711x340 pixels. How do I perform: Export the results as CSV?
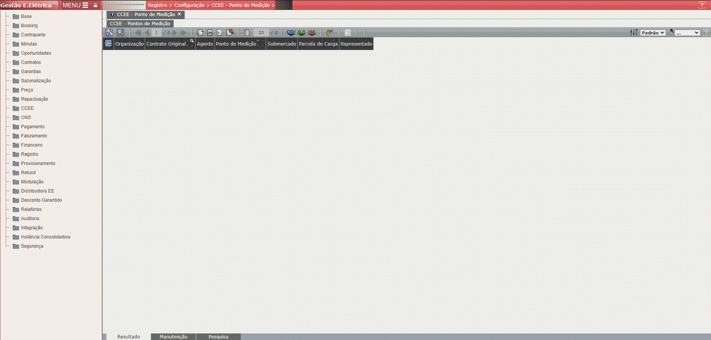click(291, 33)
